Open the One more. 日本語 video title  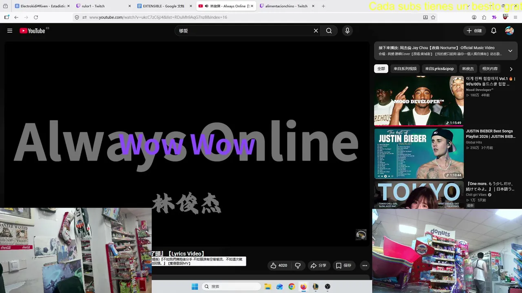[x=491, y=186]
